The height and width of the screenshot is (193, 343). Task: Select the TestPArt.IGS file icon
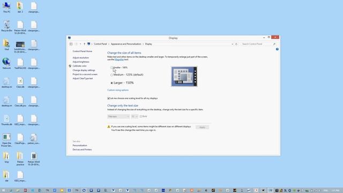[x=20, y=64]
